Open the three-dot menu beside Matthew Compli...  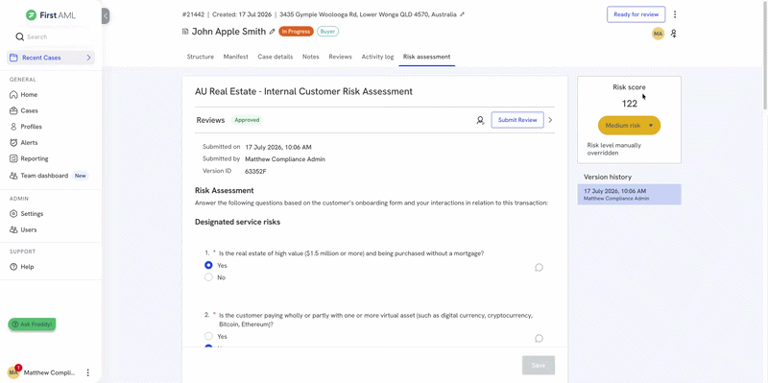coord(88,372)
